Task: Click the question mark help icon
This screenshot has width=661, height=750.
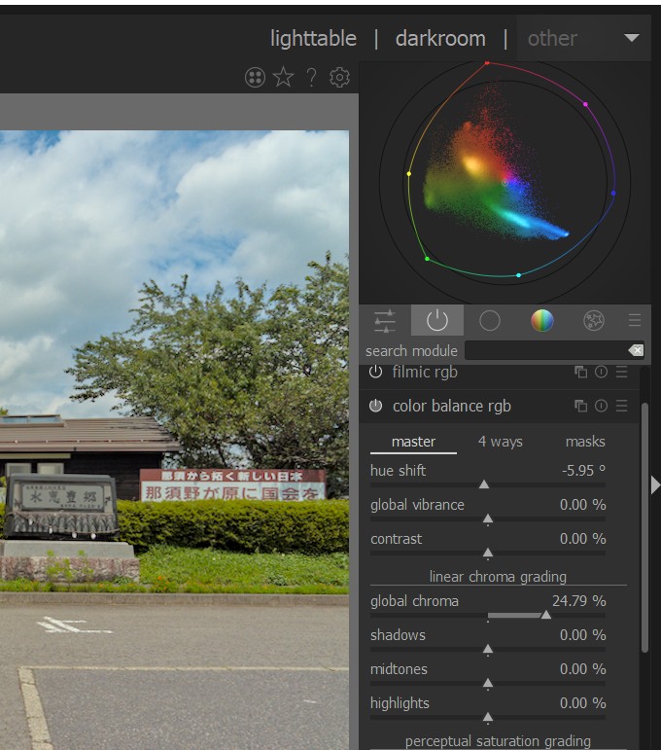Action: tap(311, 77)
